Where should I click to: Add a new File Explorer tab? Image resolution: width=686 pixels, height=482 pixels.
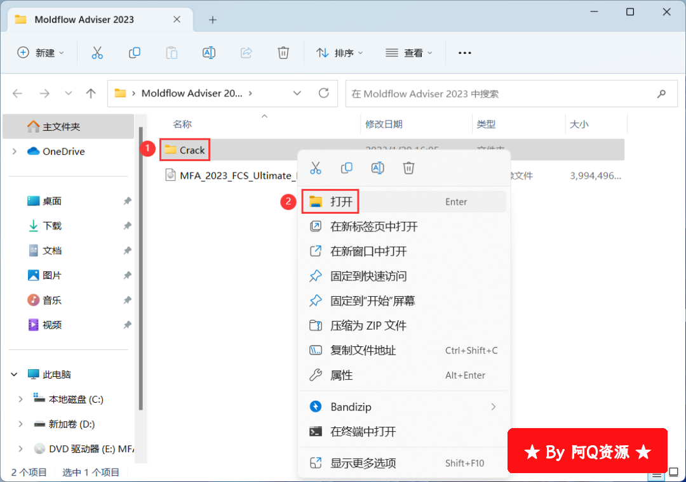[x=213, y=20]
